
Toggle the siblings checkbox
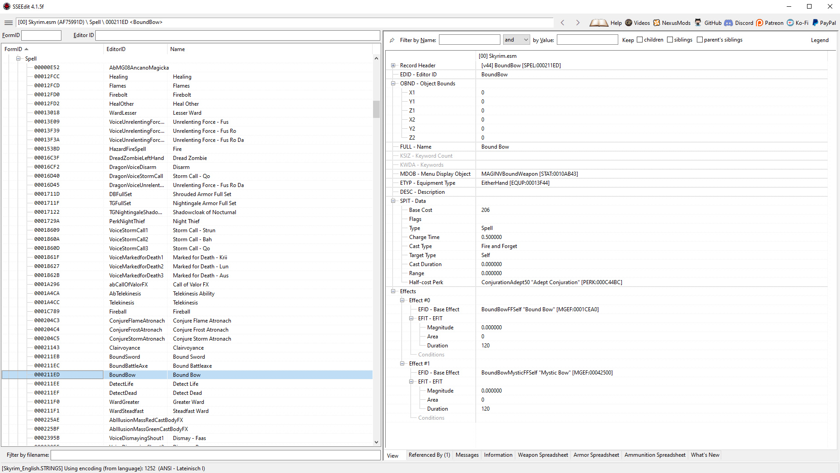pos(670,40)
